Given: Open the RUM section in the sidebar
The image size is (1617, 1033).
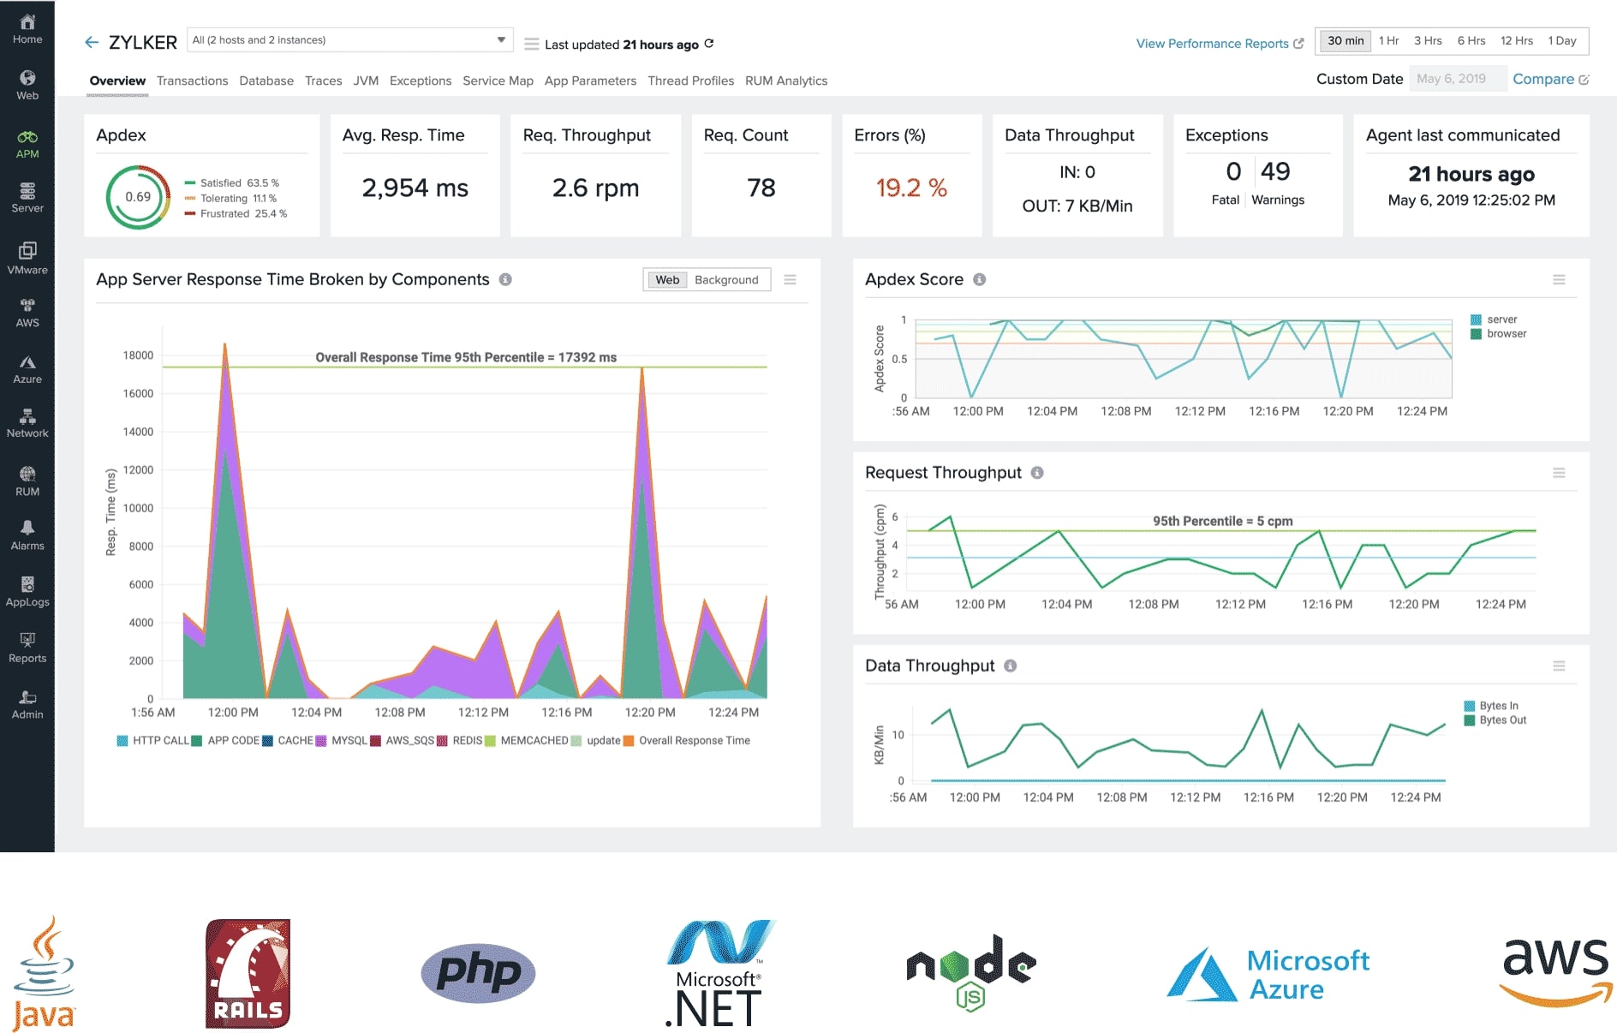Looking at the screenshot, I should pyautogui.click(x=27, y=477).
